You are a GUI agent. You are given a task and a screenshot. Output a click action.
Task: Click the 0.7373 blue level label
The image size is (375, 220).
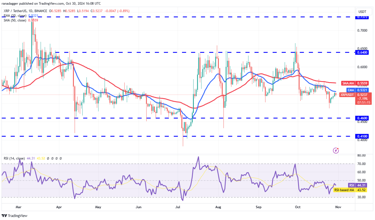[364, 17]
